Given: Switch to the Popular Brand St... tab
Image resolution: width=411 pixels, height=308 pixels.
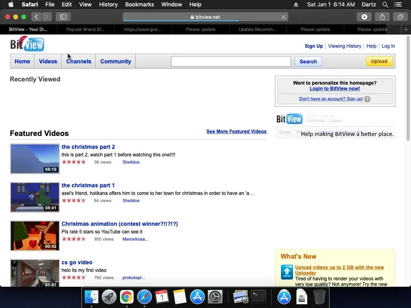Looking at the screenshot, I should click(85, 29).
